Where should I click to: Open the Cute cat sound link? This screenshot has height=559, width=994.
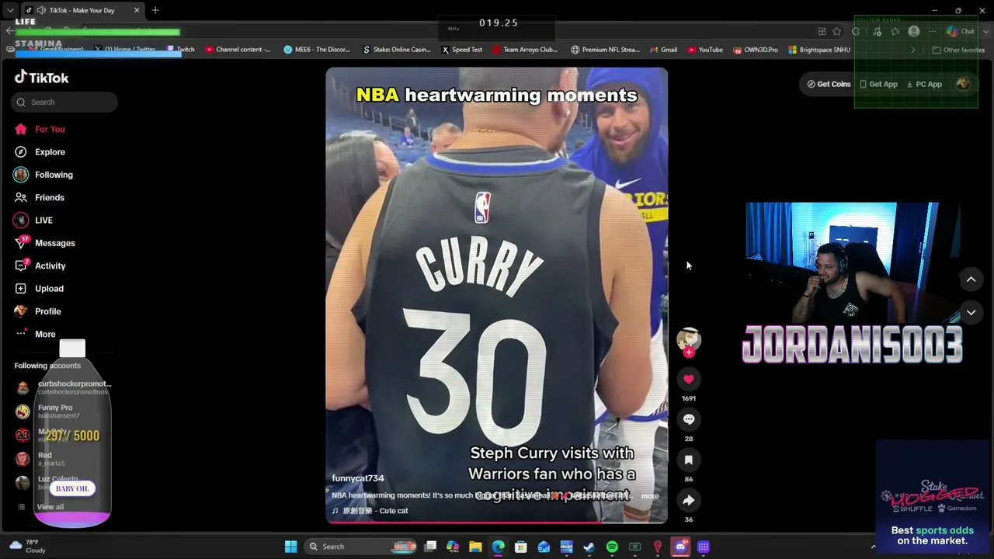click(370, 511)
